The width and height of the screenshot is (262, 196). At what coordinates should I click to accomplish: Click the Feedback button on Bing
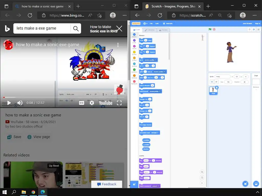pos(107,184)
